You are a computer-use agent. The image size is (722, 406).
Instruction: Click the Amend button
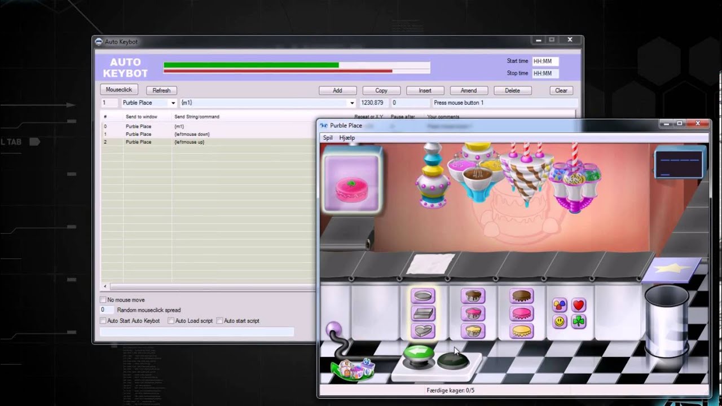pyautogui.click(x=469, y=90)
